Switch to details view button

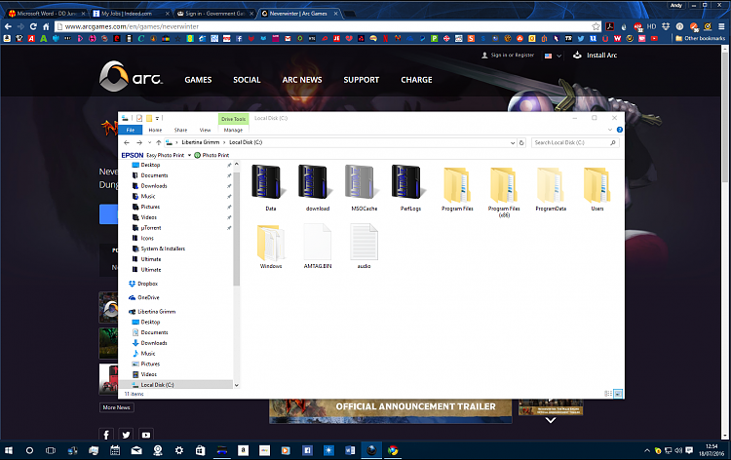click(608, 394)
